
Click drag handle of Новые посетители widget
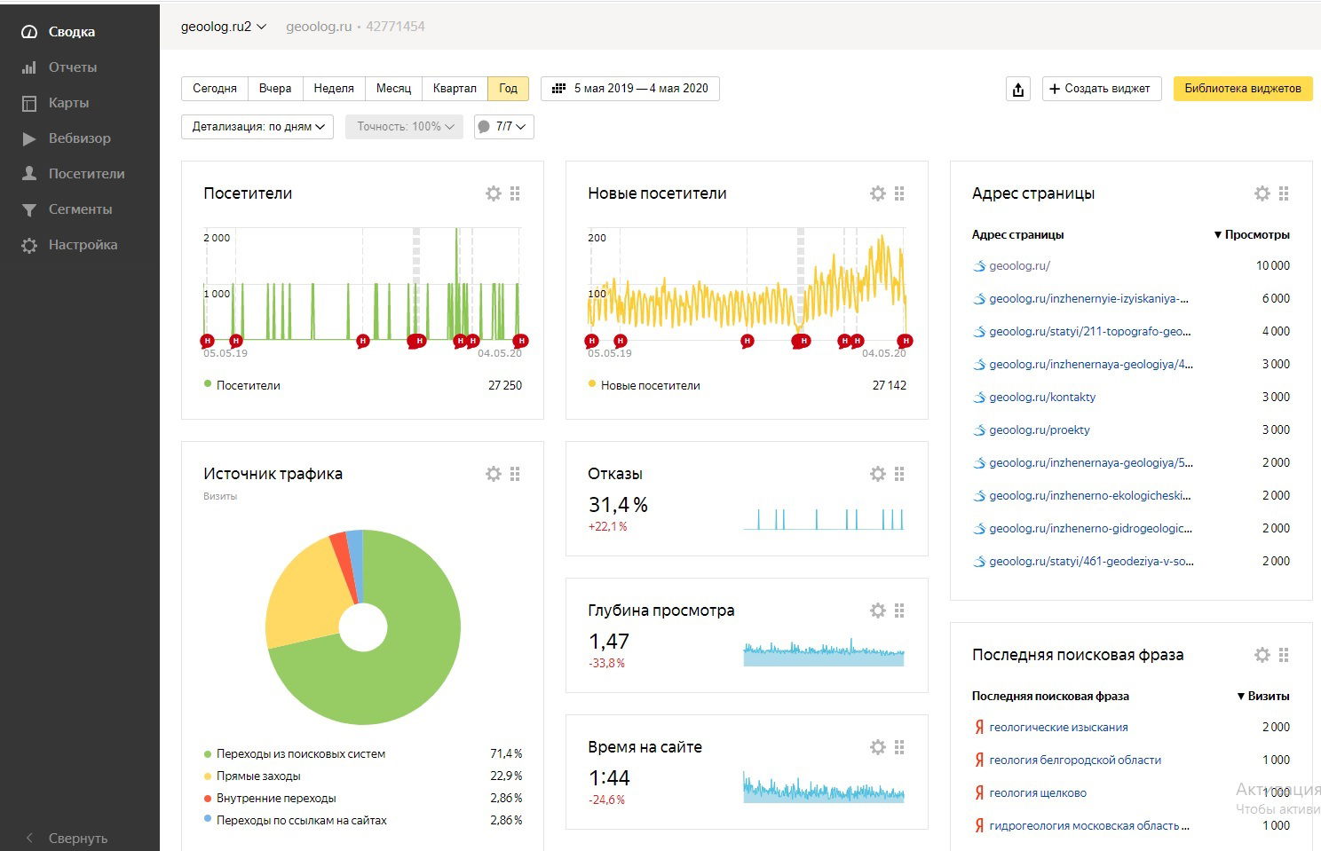[899, 193]
